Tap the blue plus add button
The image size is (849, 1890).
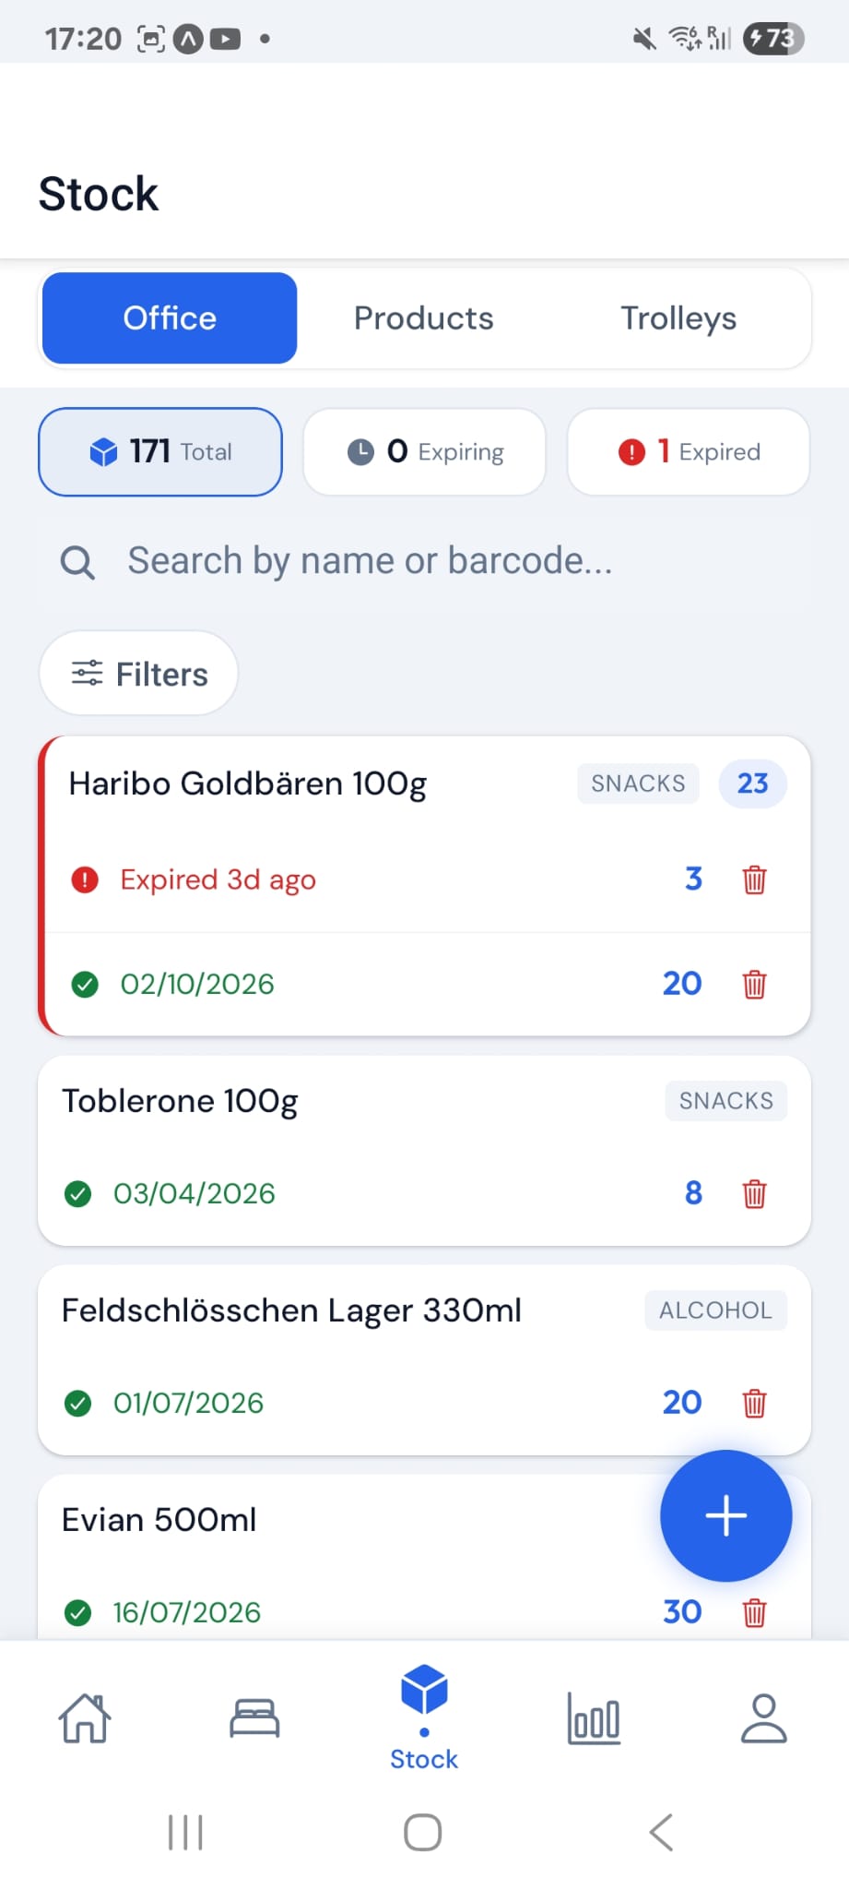[725, 1515]
